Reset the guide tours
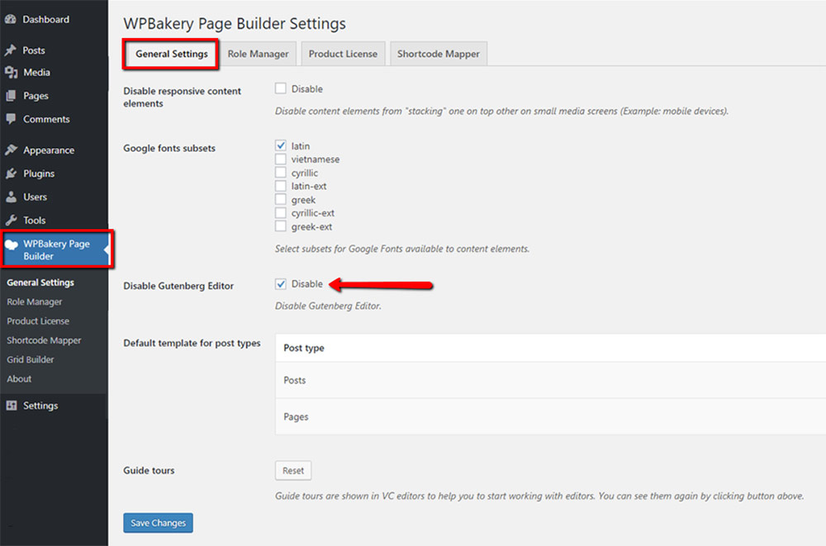 293,471
